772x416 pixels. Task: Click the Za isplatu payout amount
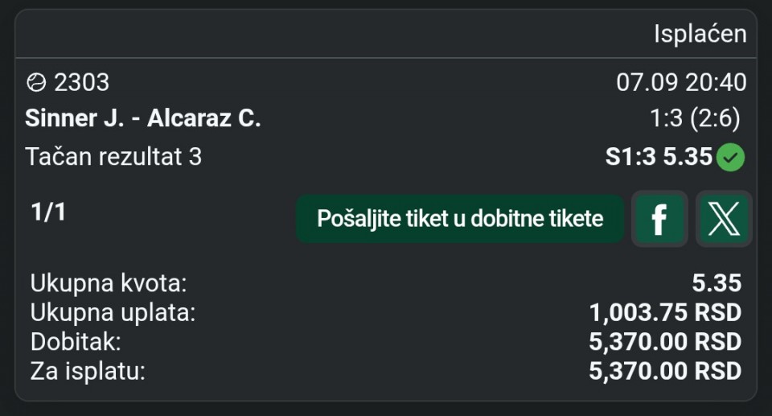pos(665,371)
